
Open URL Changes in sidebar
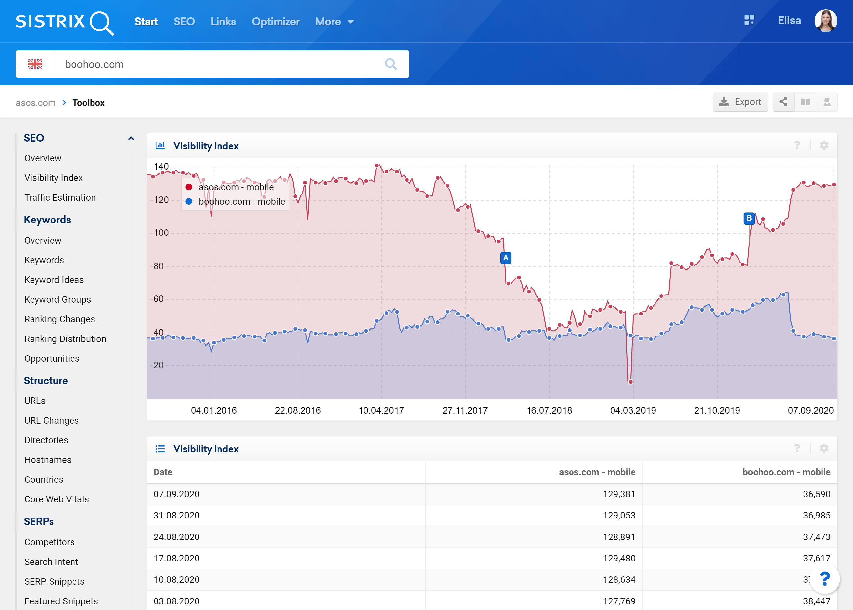(x=52, y=420)
